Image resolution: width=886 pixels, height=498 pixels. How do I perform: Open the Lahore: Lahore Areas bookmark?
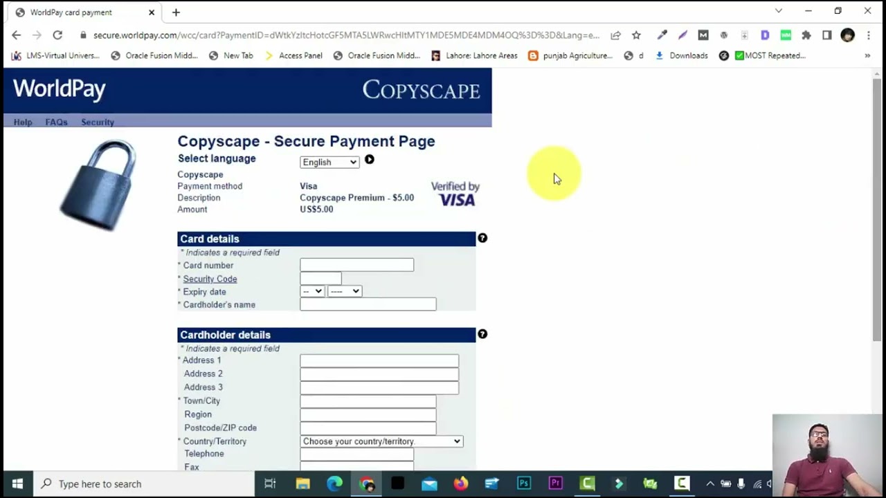pyautogui.click(x=474, y=55)
